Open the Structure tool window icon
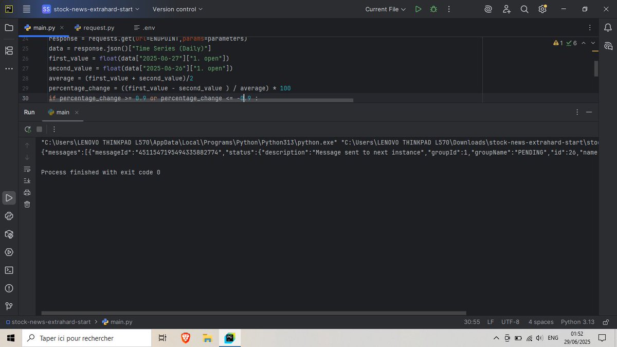Screen dimensions: 617x347 [9, 50]
